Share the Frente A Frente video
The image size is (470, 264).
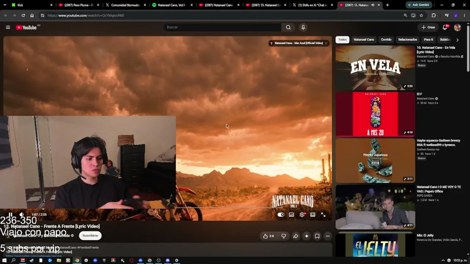[296, 236]
